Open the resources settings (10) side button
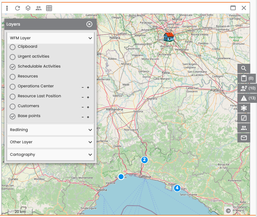 [x=247, y=88]
